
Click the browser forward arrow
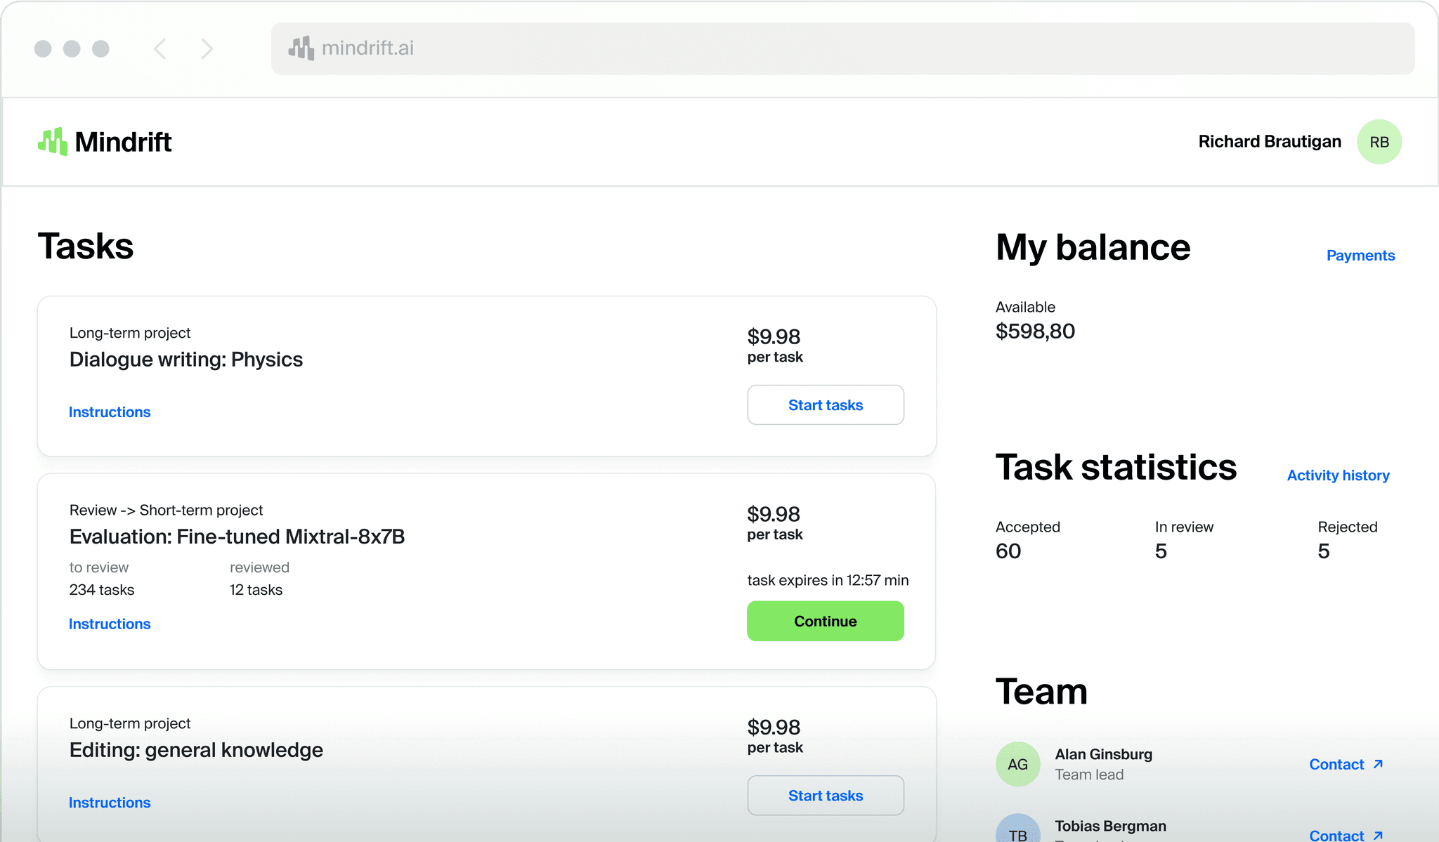point(207,48)
